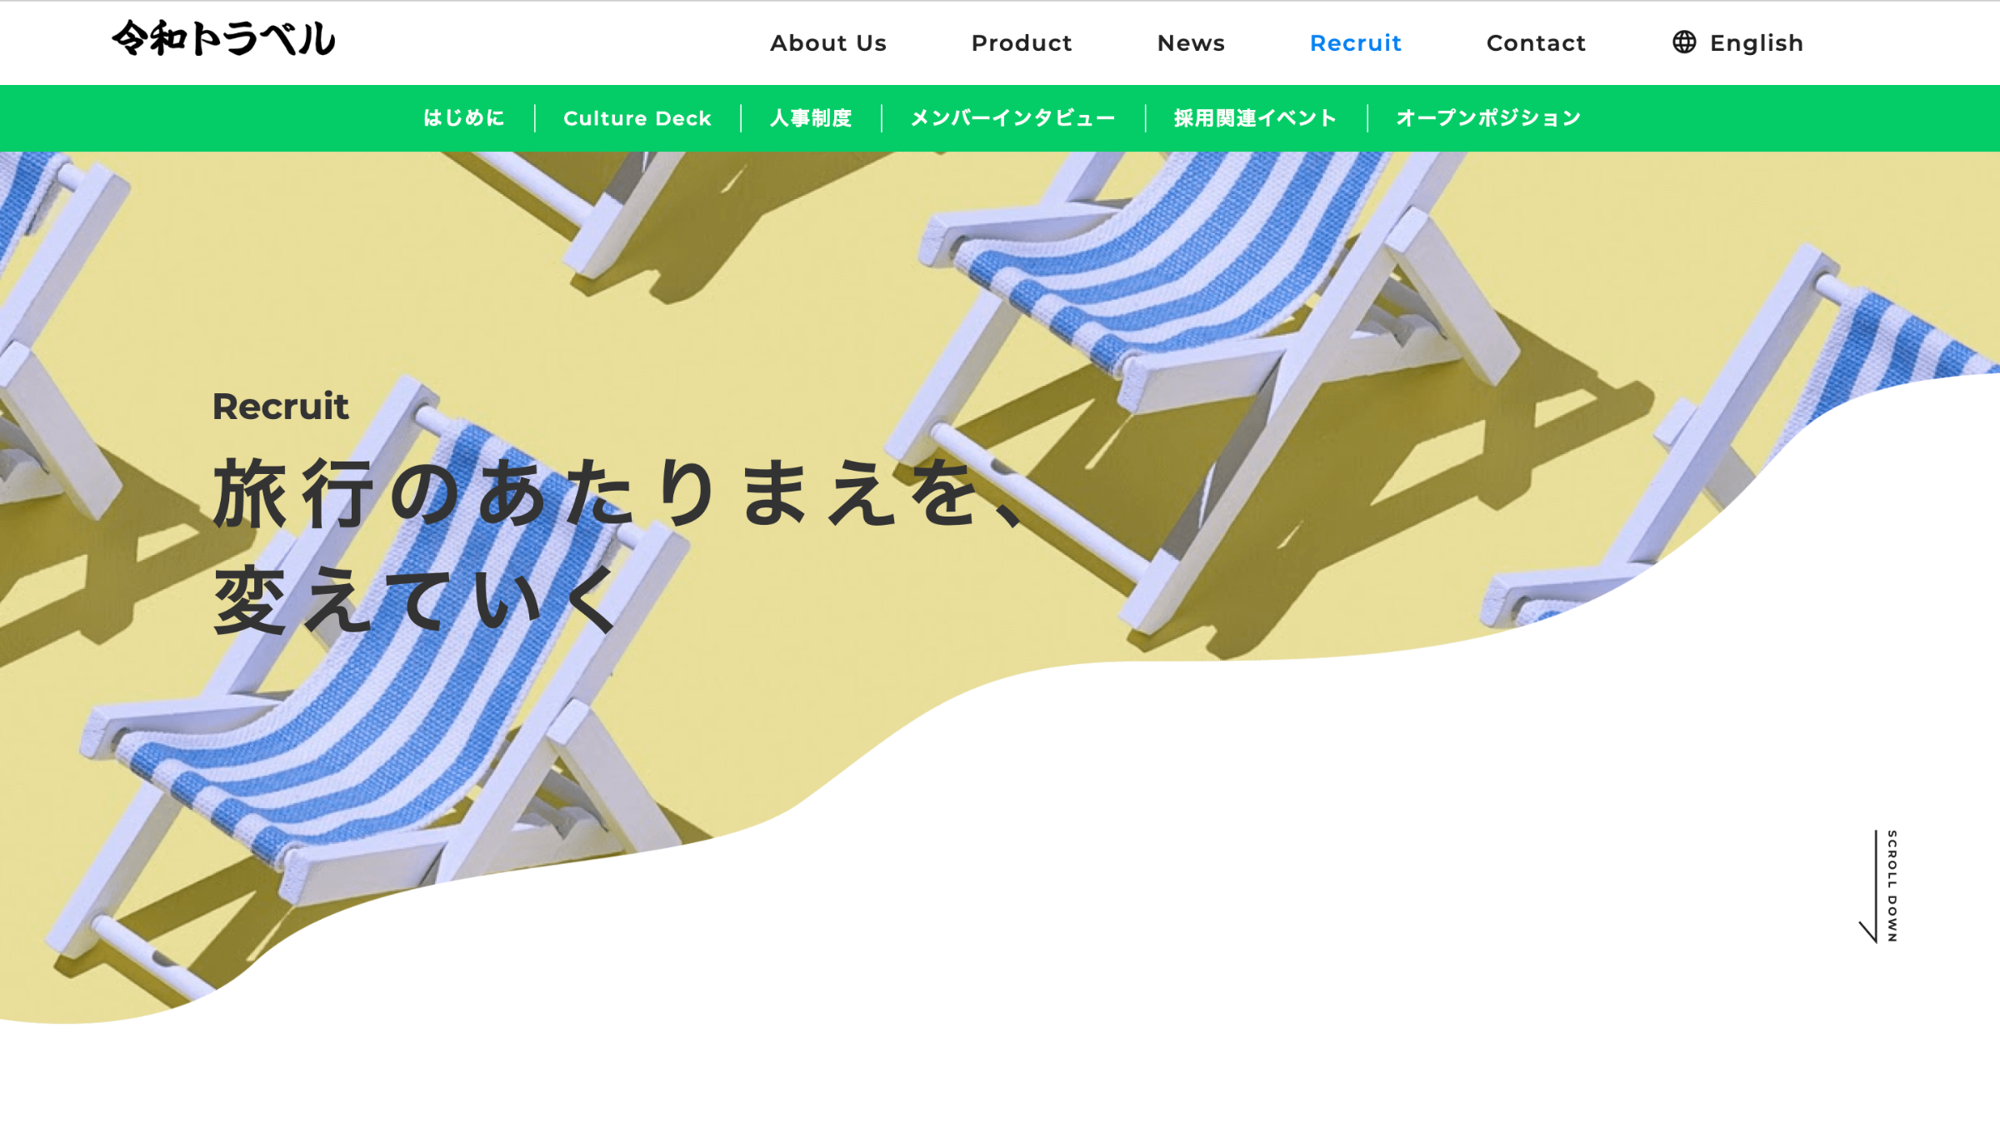Click the 人事制度 sub-navigation tab
The image size is (2000, 1133).
[811, 118]
